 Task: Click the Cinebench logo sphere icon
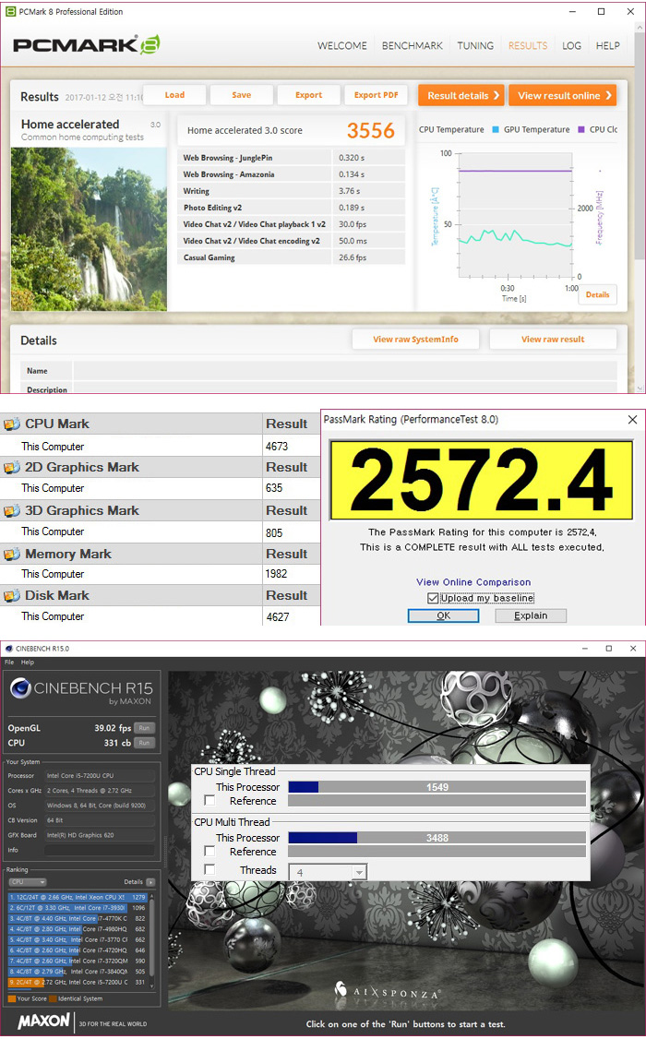[x=20, y=690]
